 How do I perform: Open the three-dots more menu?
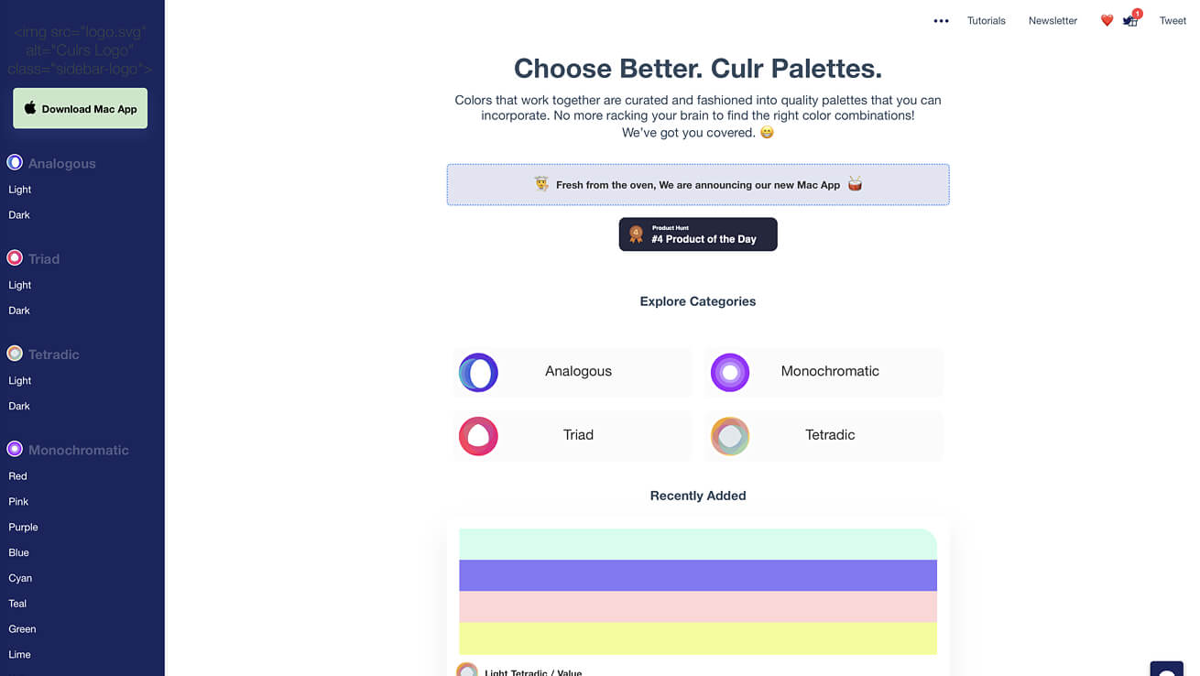(x=941, y=21)
